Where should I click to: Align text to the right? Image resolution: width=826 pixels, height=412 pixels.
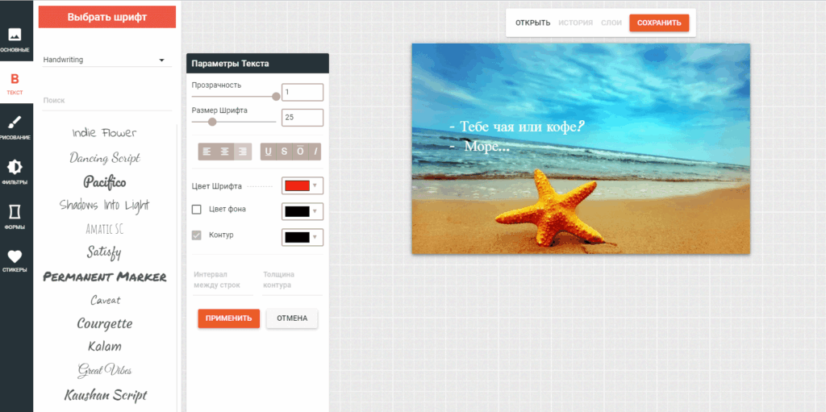coord(242,152)
